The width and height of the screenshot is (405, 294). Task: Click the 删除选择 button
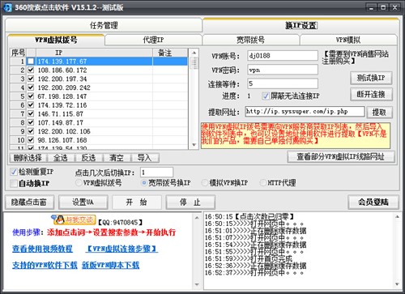28,158
